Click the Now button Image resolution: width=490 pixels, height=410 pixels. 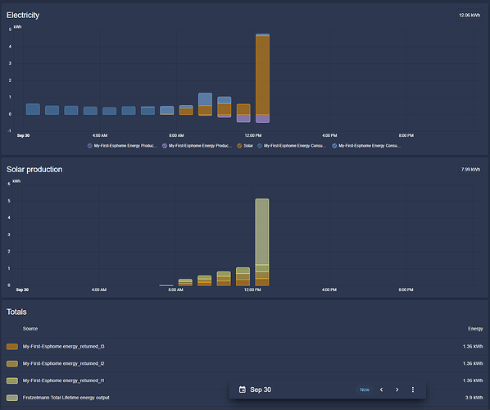(365, 389)
